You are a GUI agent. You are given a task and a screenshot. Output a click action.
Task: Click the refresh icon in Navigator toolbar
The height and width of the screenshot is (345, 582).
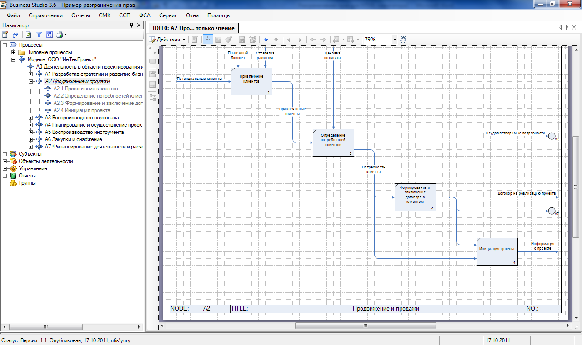pyautogui.click(x=29, y=34)
